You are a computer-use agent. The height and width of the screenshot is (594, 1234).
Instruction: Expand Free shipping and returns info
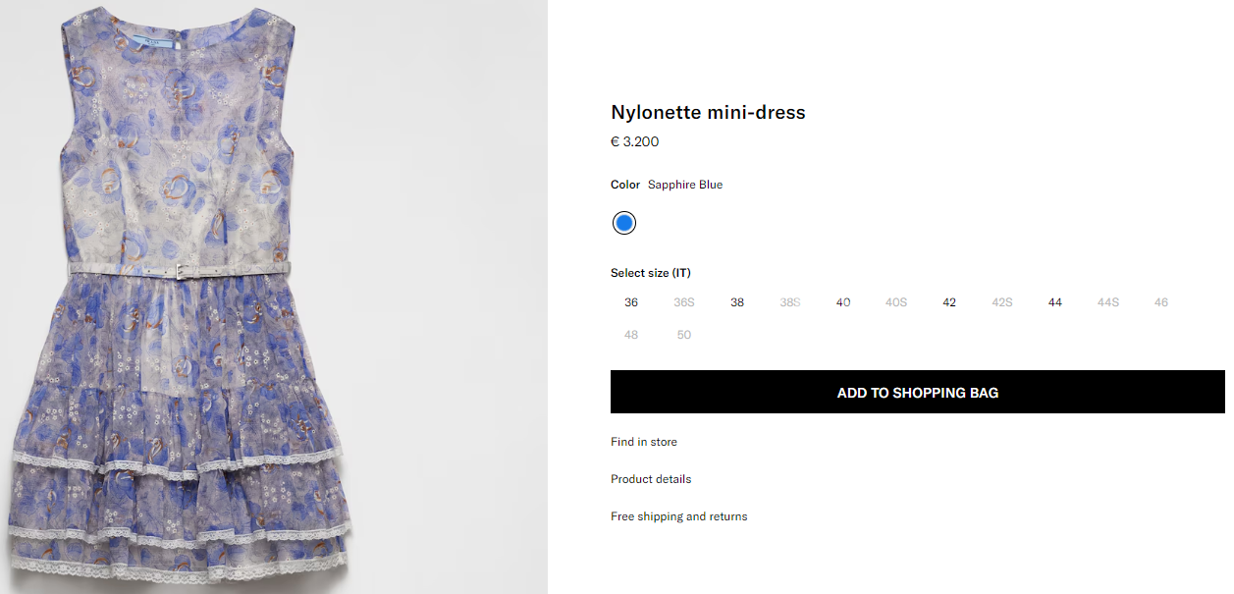pyautogui.click(x=678, y=516)
